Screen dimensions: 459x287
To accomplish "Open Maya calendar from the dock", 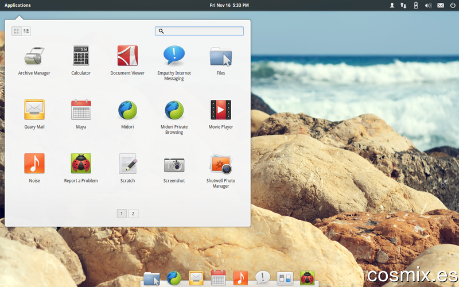I will tap(219, 278).
